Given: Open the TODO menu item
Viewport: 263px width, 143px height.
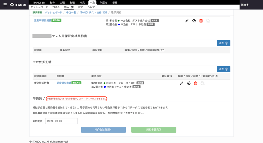Looking at the screenshot, I should tap(56, 7).
